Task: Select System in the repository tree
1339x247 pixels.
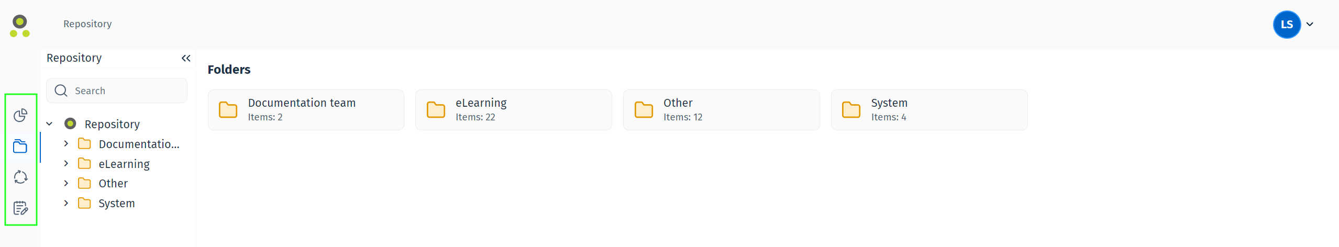Action: [116, 204]
